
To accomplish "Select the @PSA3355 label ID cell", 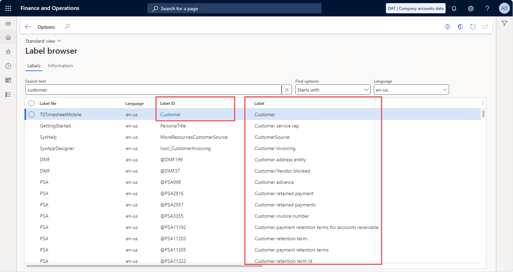I will click(x=172, y=216).
